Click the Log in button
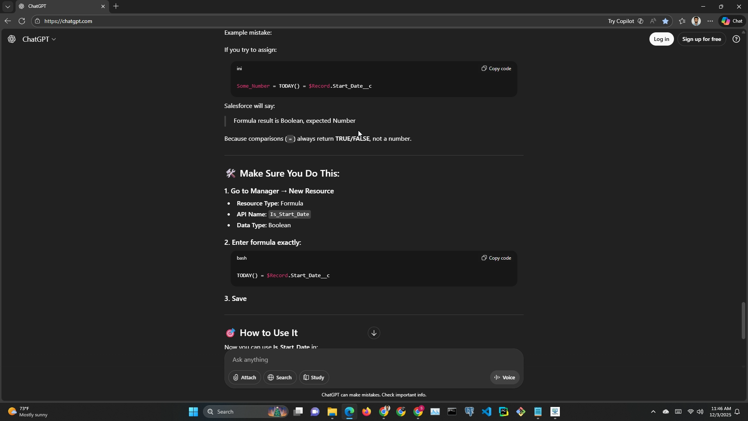Image resolution: width=748 pixels, height=421 pixels. click(661, 39)
